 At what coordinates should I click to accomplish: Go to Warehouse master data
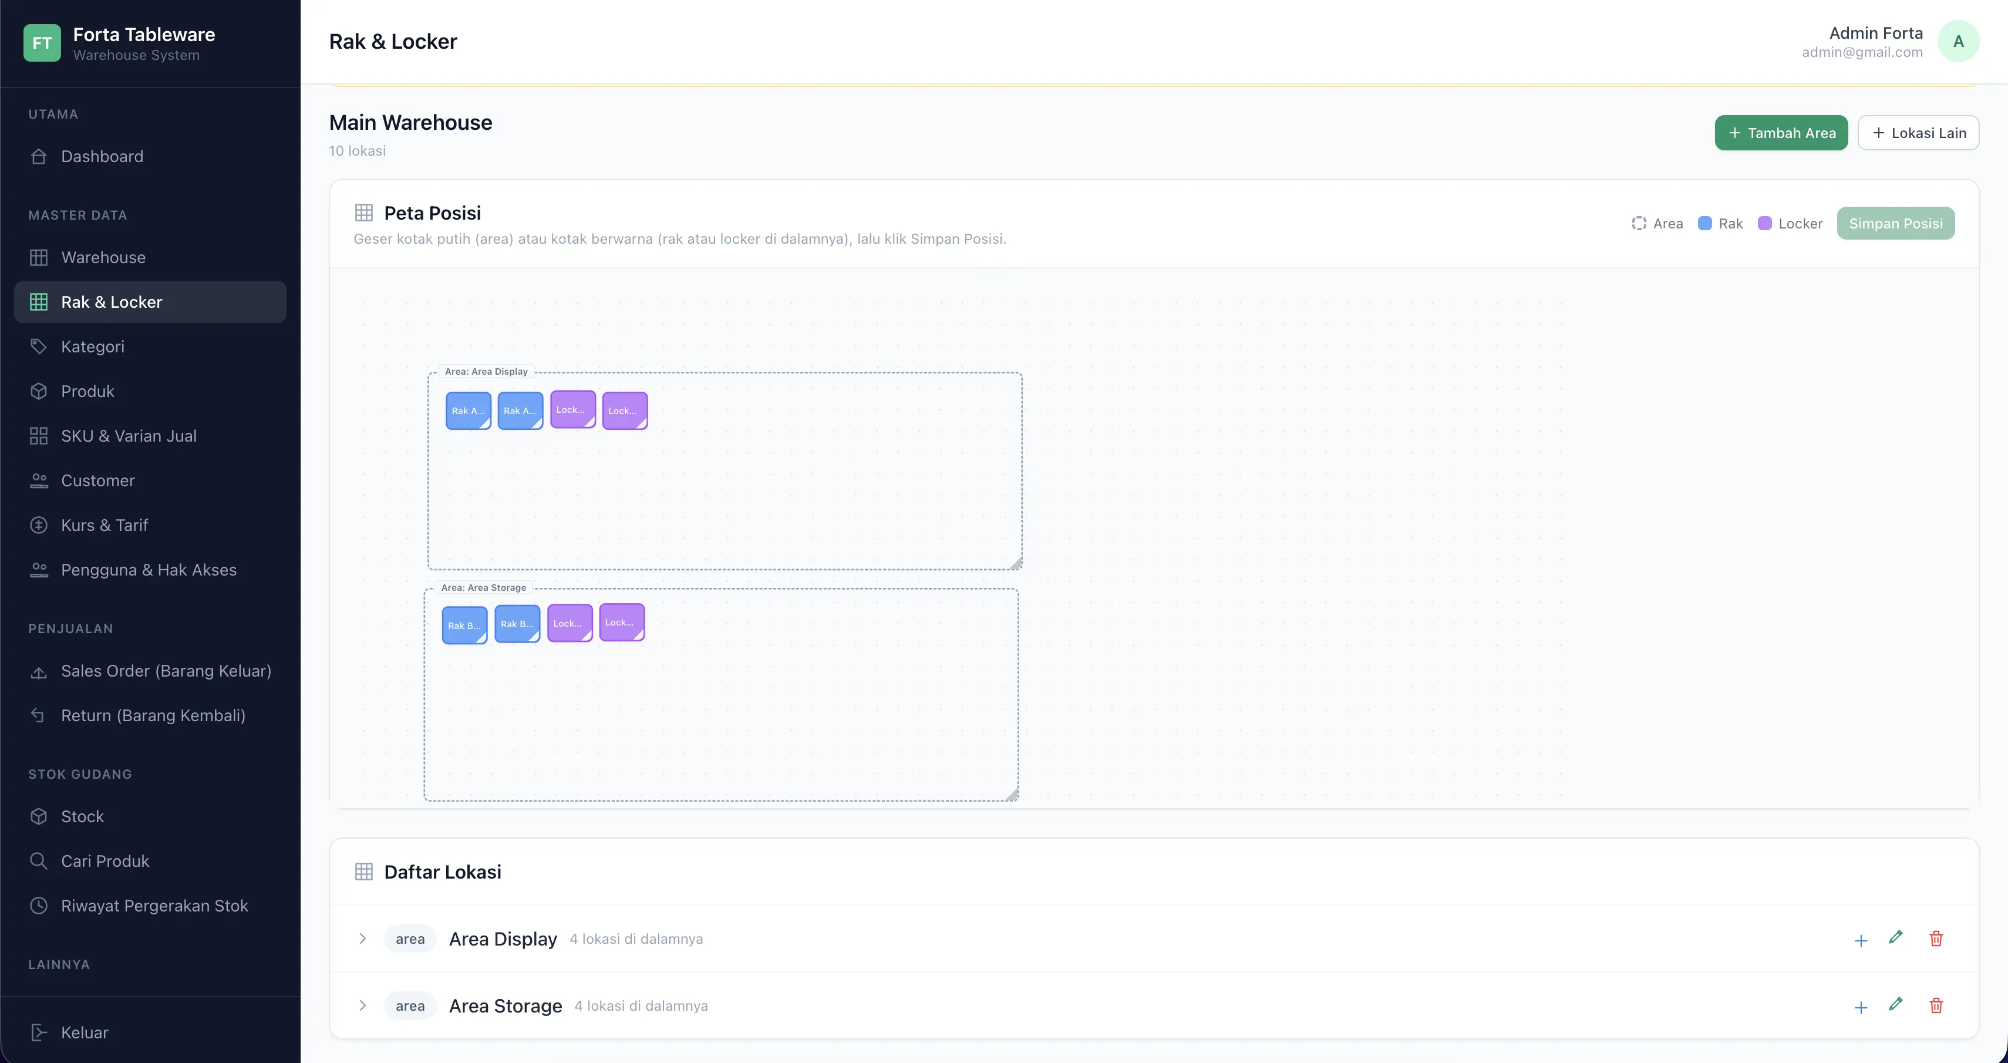click(x=150, y=257)
